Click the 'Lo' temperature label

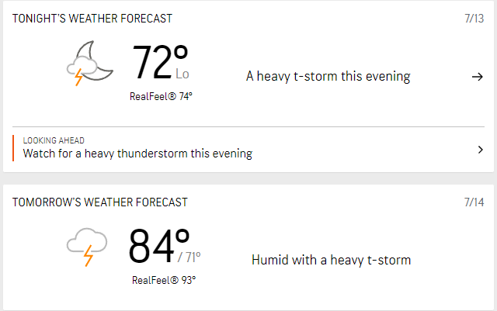click(182, 74)
